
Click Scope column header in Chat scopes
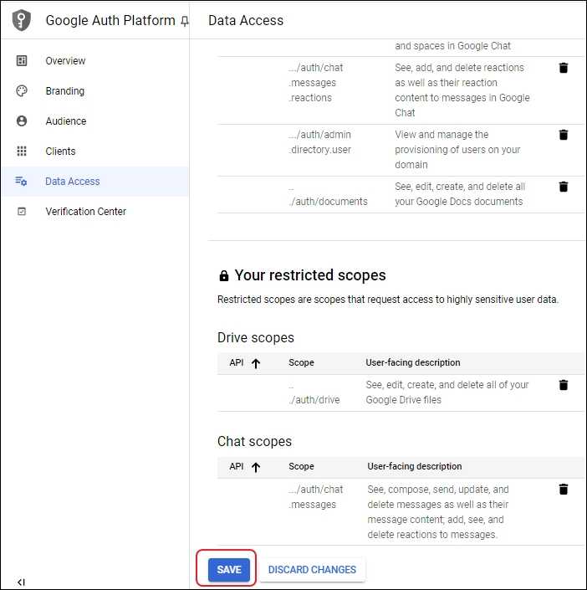(x=301, y=467)
